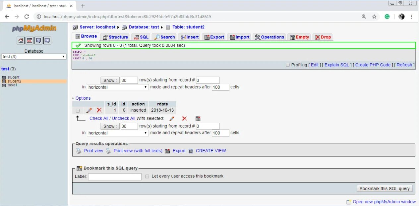Open Chrome user profile avatar

401,17
